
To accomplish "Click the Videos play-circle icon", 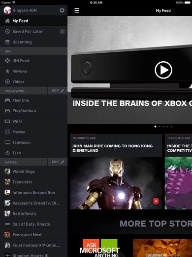I will click(7, 82).
